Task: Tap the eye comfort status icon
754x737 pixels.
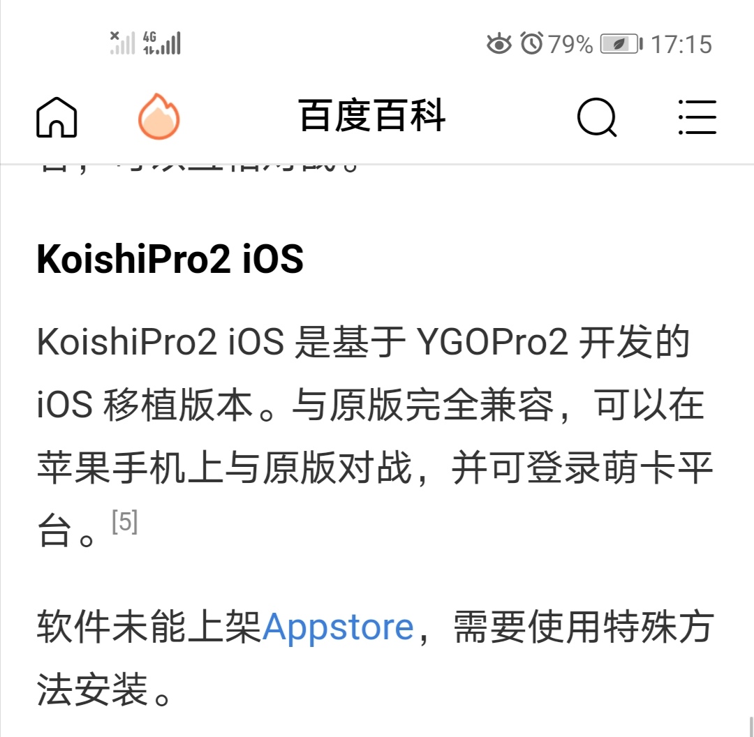Action: pos(499,44)
